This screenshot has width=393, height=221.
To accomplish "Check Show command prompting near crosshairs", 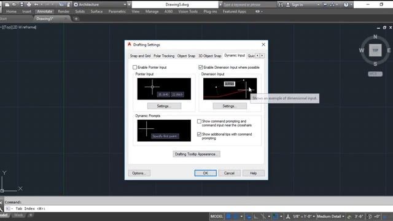I will pyautogui.click(x=199, y=122).
